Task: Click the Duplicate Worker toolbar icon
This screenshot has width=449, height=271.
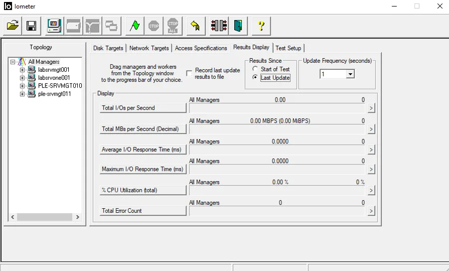Action: click(111, 26)
